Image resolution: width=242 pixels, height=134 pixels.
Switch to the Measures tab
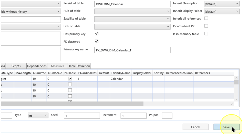pos(58,66)
